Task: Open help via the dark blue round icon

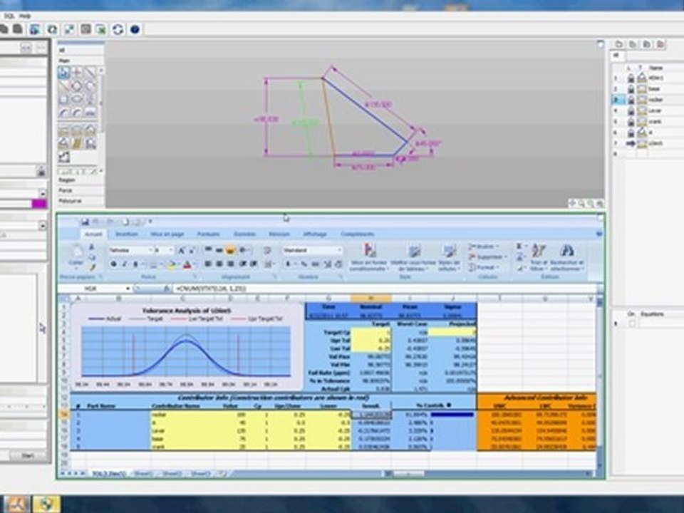Action: [135, 29]
